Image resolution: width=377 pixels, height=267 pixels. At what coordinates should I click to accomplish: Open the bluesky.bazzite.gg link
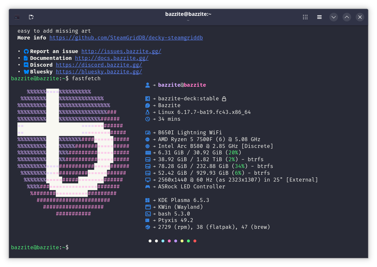tap(99, 72)
